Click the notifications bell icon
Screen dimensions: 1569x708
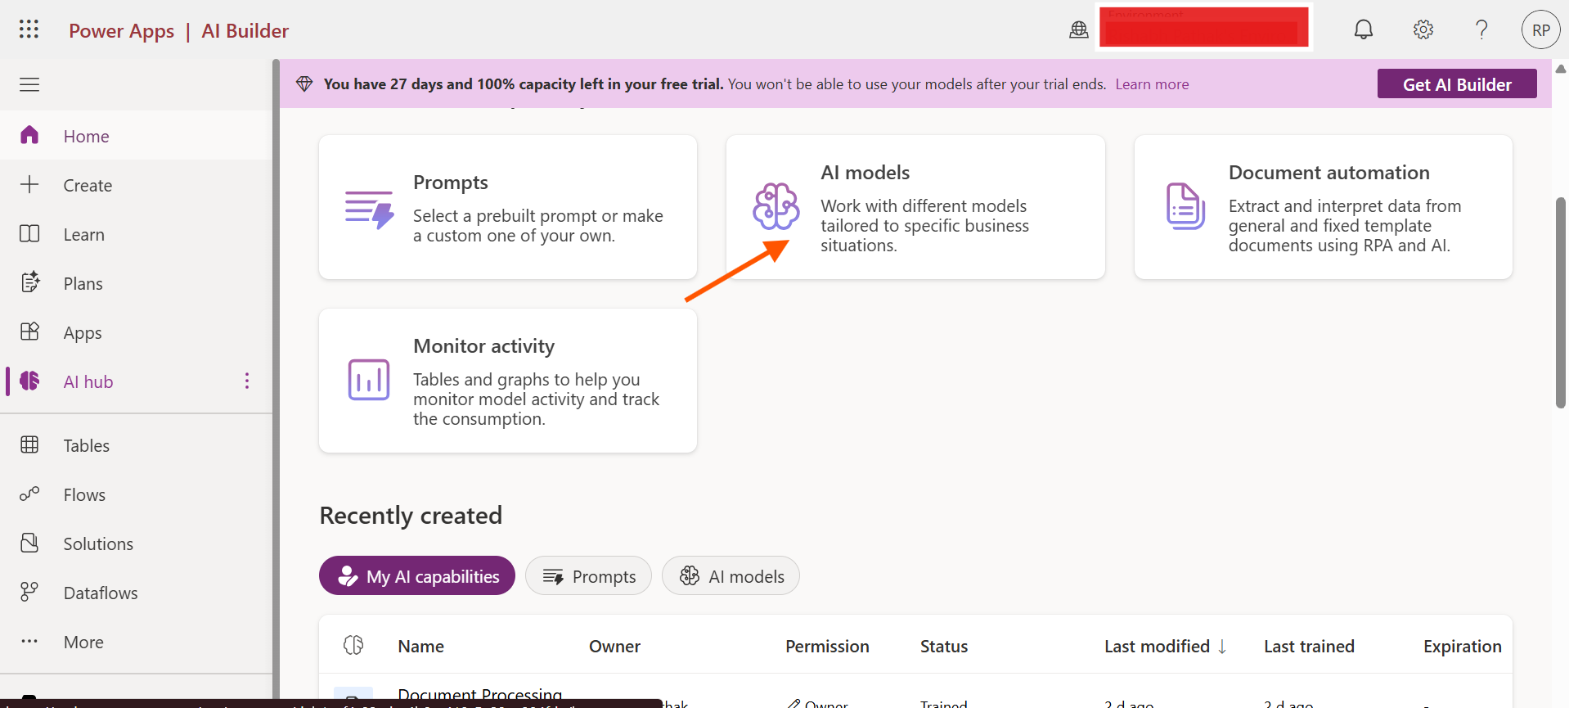[1363, 30]
